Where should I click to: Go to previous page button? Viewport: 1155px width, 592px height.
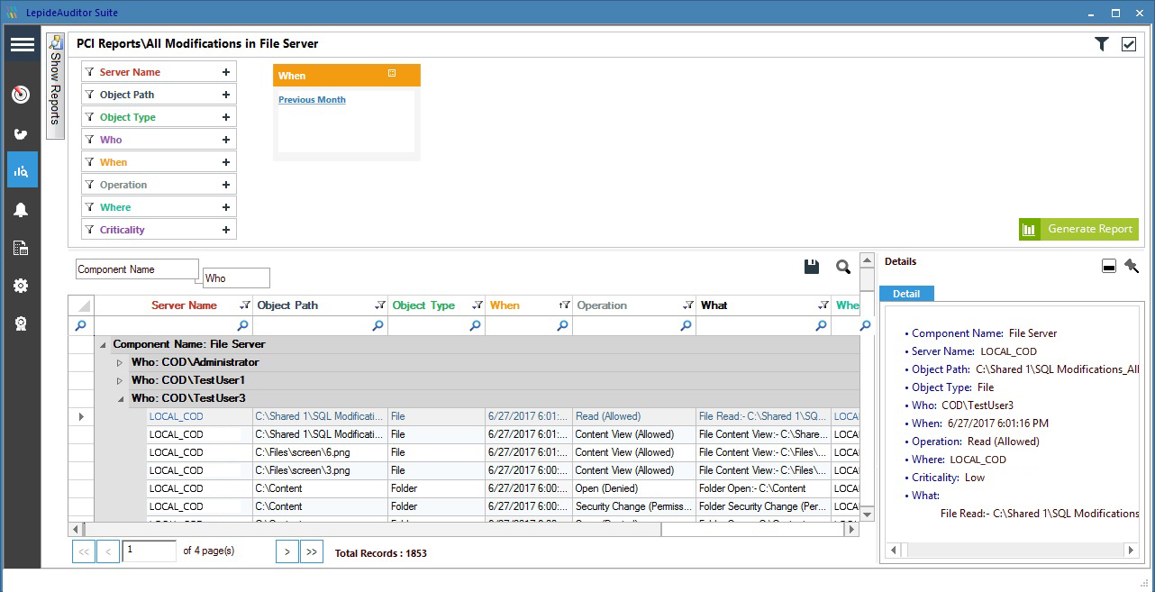pos(108,551)
